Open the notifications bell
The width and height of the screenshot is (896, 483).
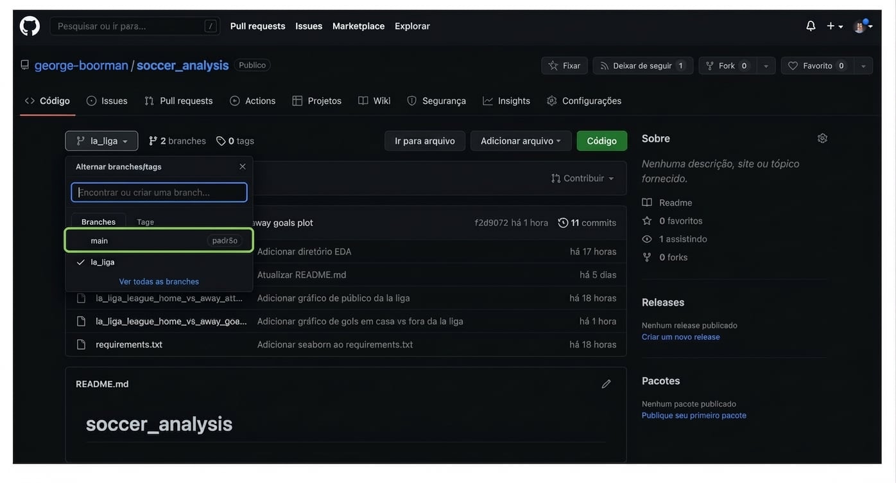811,26
